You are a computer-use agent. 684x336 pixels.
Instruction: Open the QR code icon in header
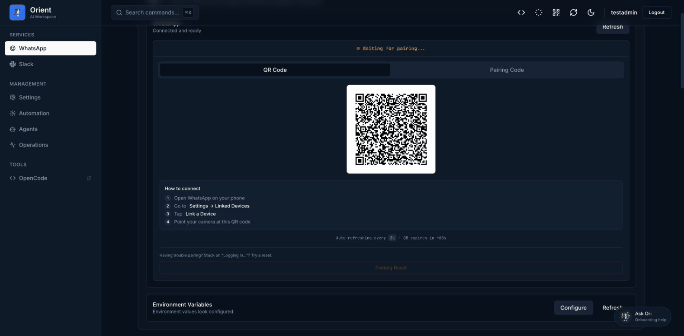coord(556,13)
